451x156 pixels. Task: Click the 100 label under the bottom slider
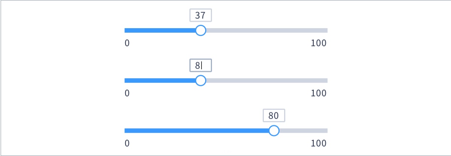319,143
